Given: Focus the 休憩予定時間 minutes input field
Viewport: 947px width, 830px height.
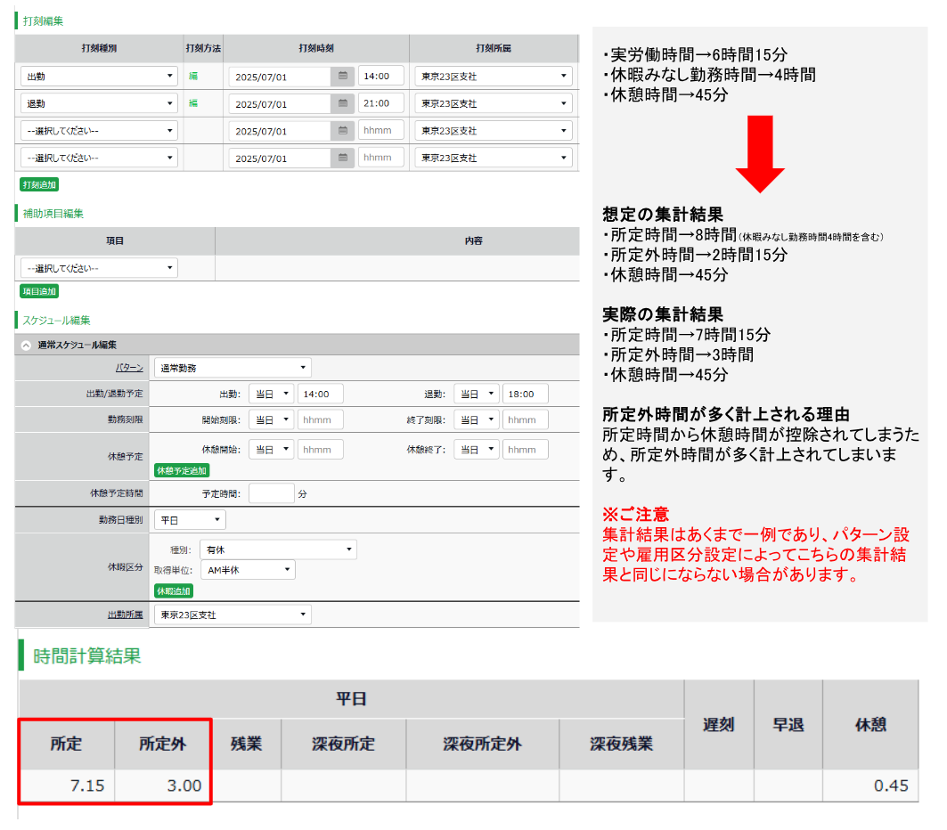Looking at the screenshot, I should coord(271,493).
